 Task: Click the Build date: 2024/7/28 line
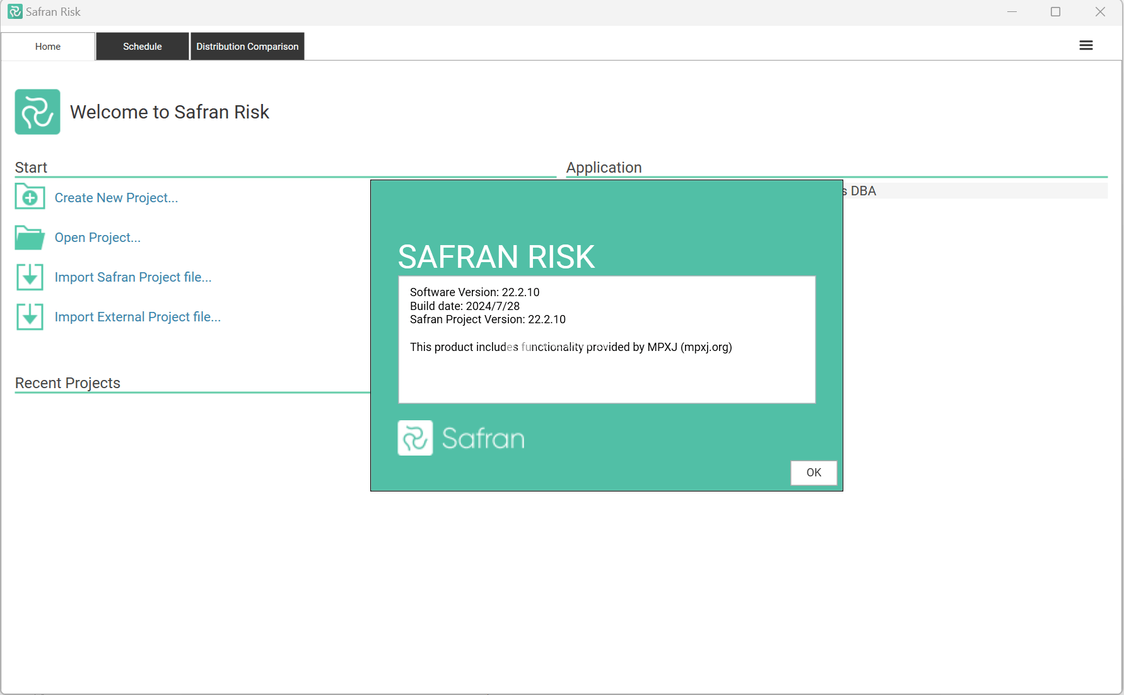(x=465, y=306)
